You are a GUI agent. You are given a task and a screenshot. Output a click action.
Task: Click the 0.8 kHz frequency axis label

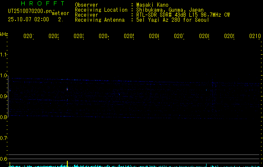[4, 117]
